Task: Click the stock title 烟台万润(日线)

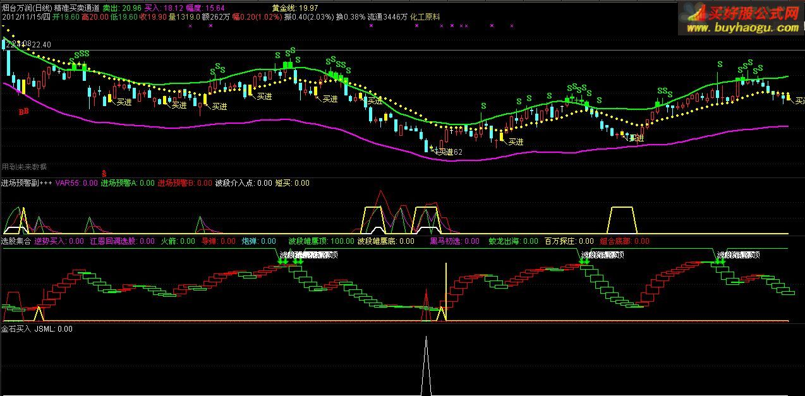Action: 27,8
